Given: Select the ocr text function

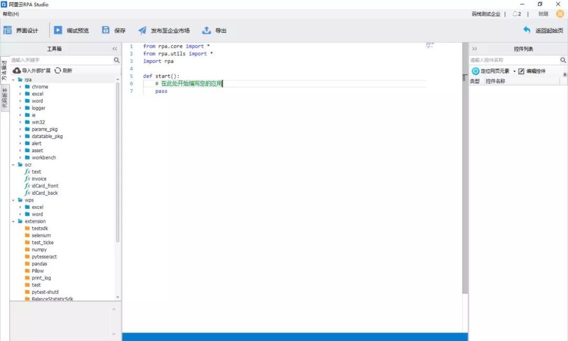Looking at the screenshot, I should click(33, 172).
